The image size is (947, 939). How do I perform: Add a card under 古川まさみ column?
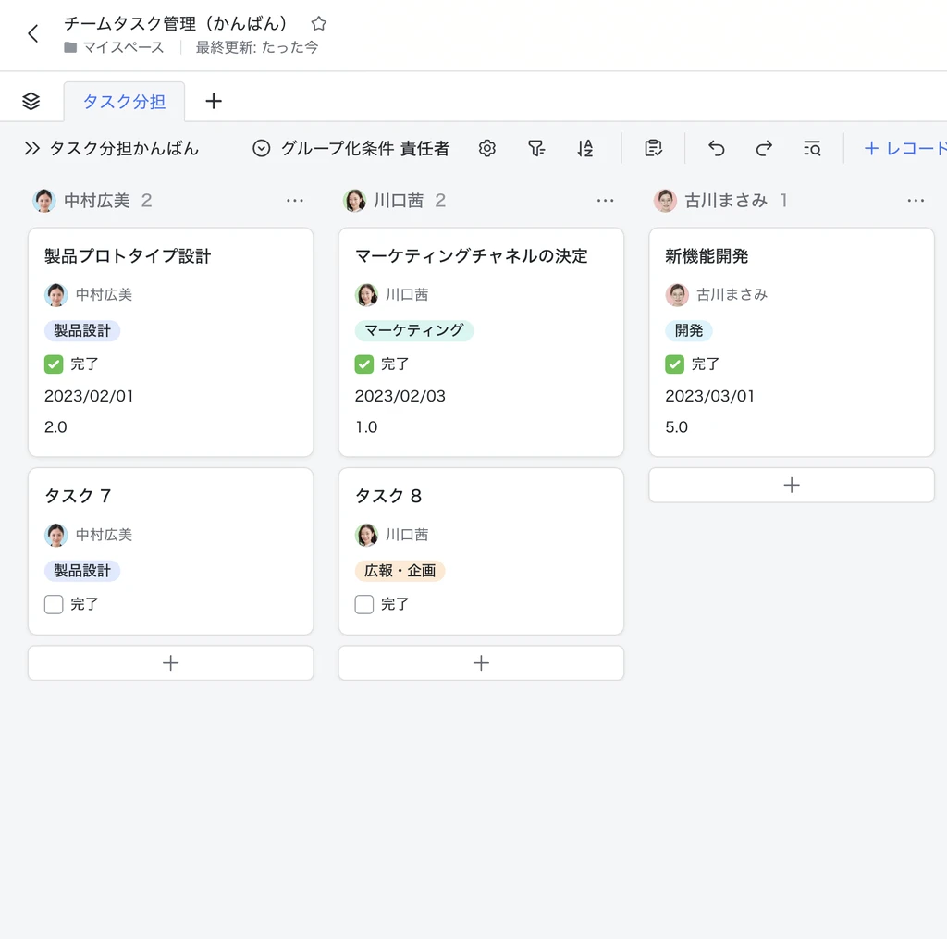pyautogui.click(x=792, y=485)
